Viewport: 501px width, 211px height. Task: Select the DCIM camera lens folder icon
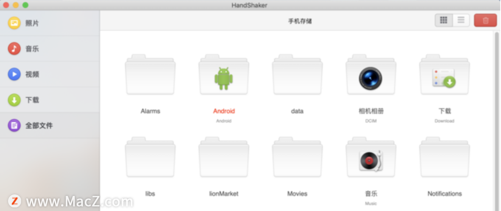371,75
